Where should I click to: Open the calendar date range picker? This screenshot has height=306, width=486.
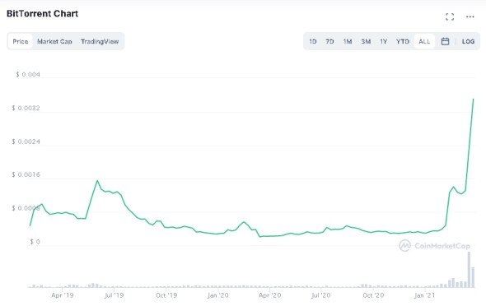[x=445, y=41]
